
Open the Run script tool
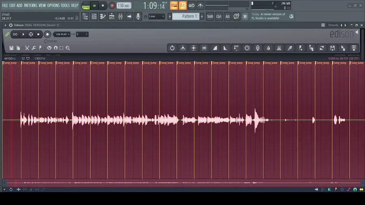coord(236,48)
